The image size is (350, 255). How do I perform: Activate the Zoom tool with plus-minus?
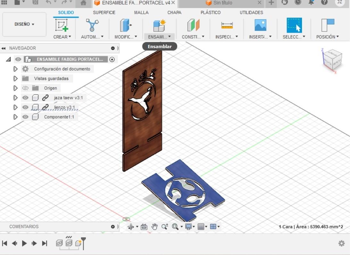pyautogui.click(x=165, y=227)
